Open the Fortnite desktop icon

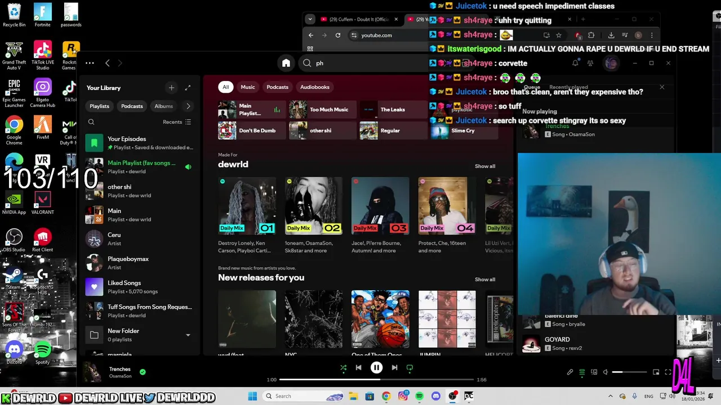[42, 15]
